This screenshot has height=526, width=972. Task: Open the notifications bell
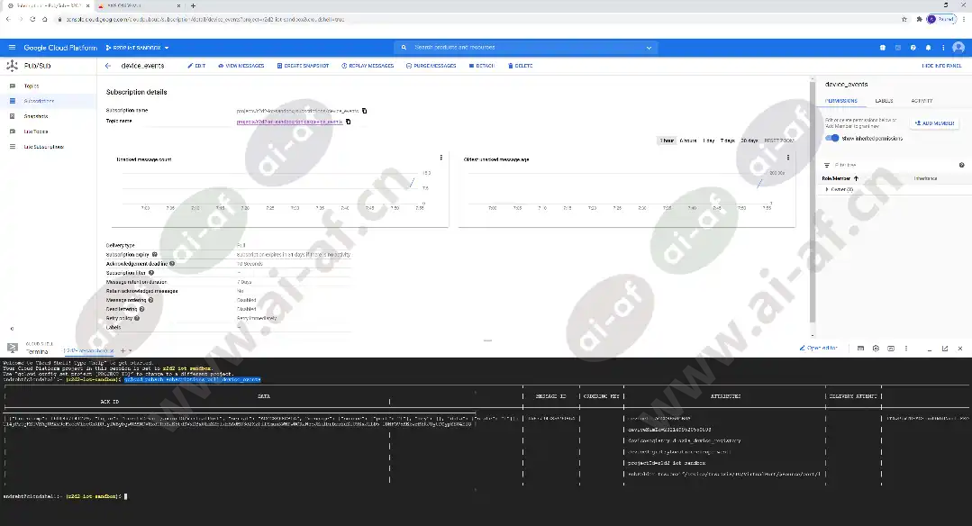point(928,48)
